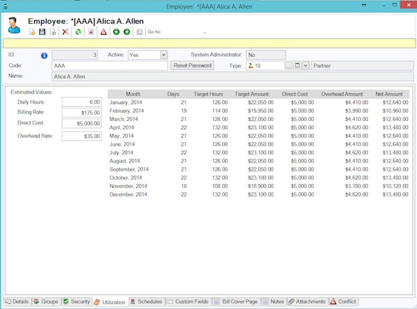Image resolution: width=417 pixels, height=309 pixels.
Task: Select the December, 2014 row
Action: point(259,194)
